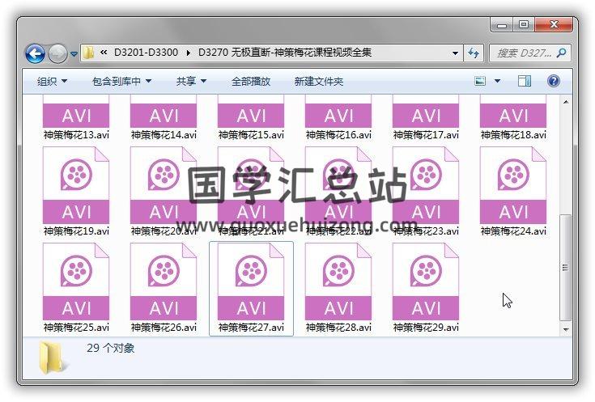Select file 神策梅花16.avi icon
Viewport: 595px width, 402px height.
[x=338, y=112]
